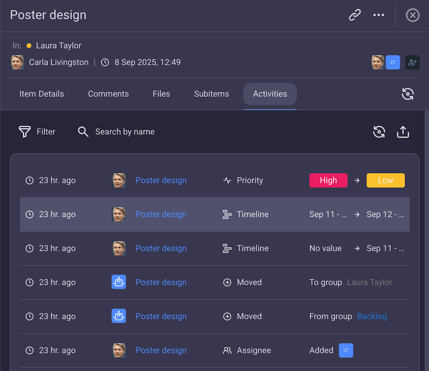Open the Backlog group link
The image size is (429, 371).
372,316
